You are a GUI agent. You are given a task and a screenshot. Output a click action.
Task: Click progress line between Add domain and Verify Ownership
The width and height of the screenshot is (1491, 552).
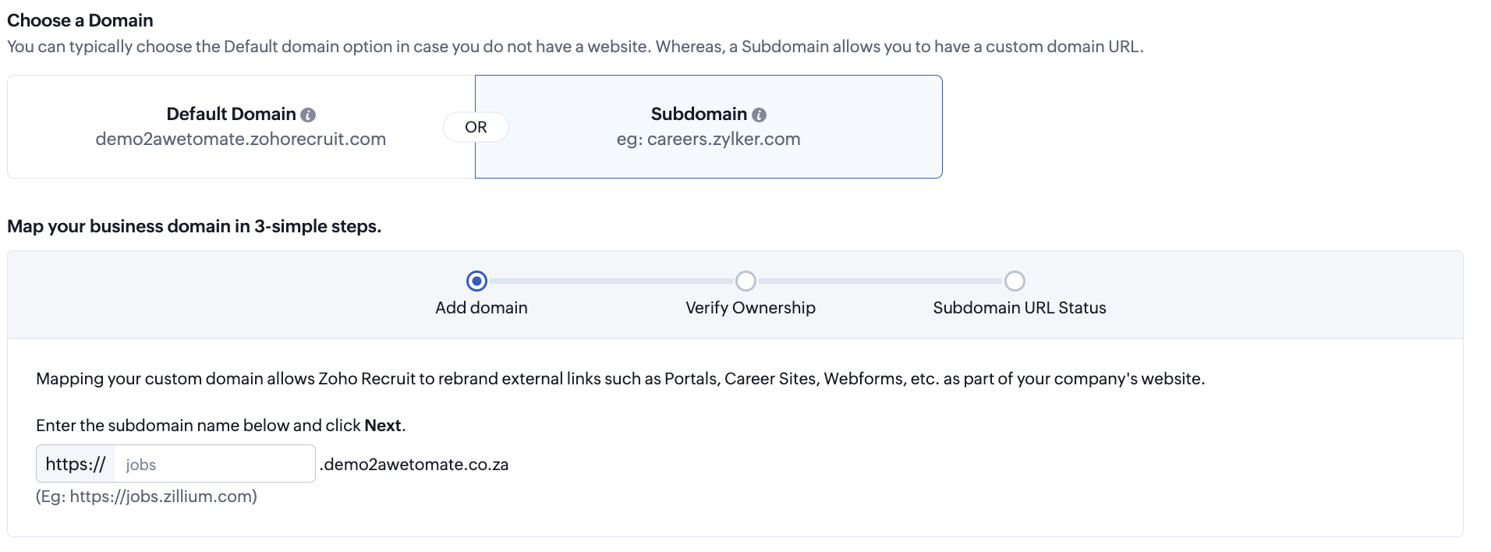tap(611, 281)
